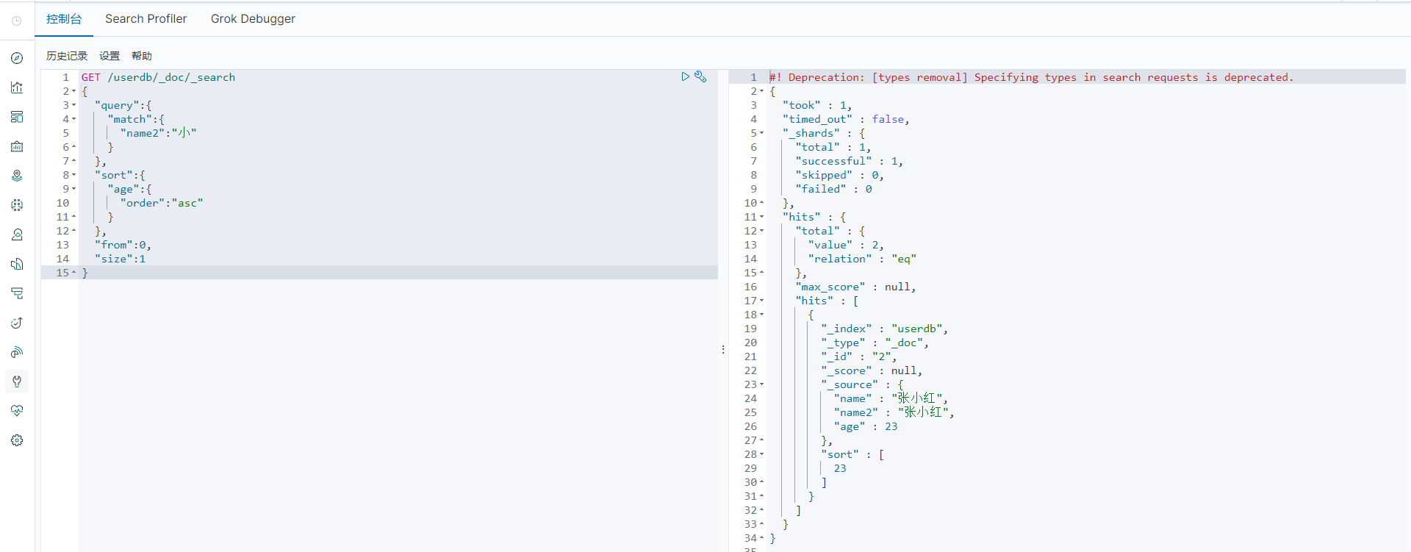The height and width of the screenshot is (552, 1411).
Task: Run the request with the play icon
Action: pos(685,76)
